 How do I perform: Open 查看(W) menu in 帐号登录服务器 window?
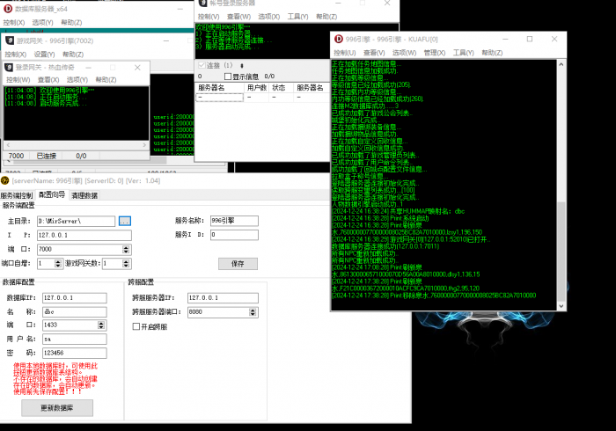(238, 17)
